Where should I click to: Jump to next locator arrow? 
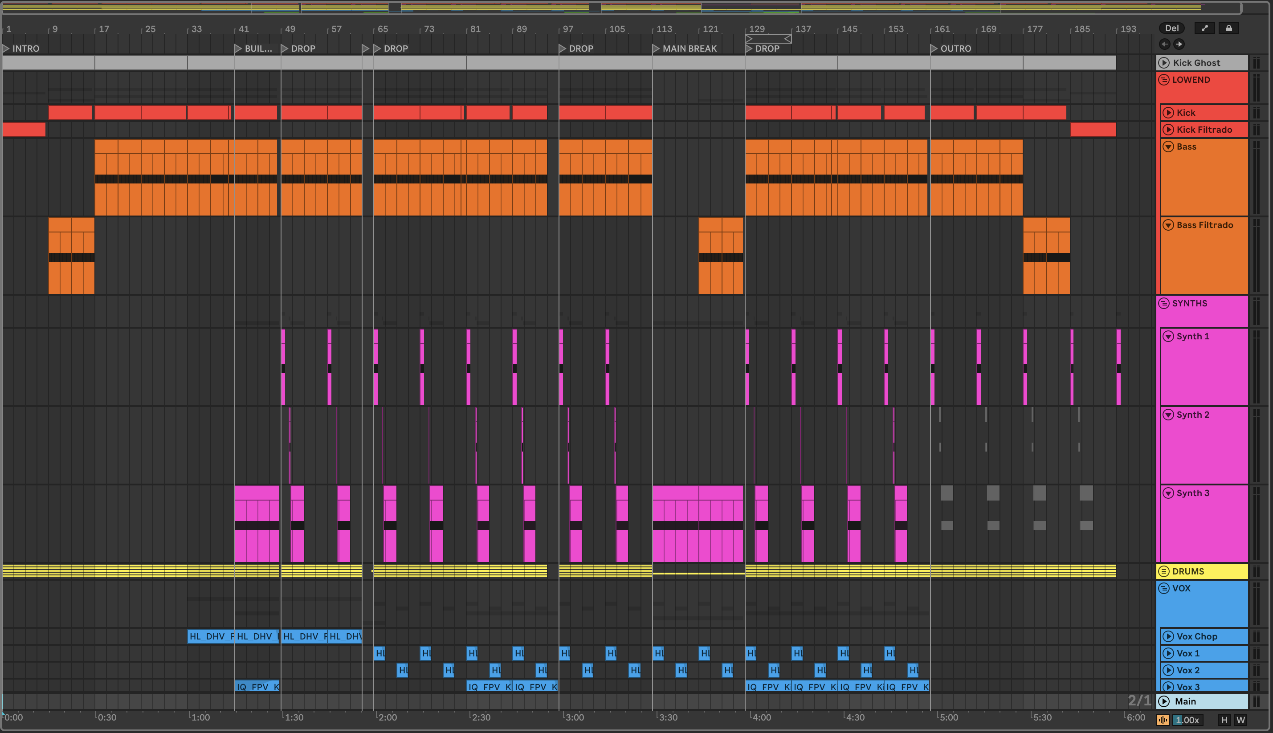coord(1179,44)
